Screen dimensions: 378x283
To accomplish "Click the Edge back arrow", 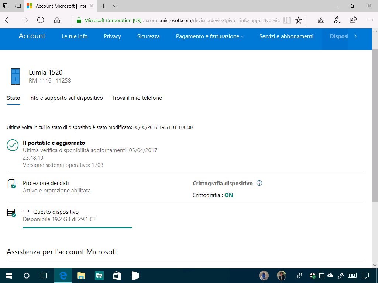I will pyautogui.click(x=8, y=20).
